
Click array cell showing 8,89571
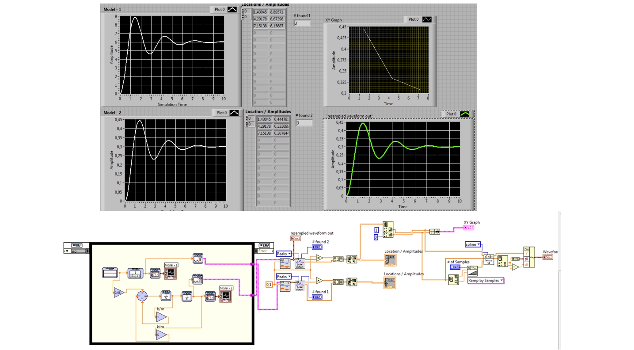277,12
